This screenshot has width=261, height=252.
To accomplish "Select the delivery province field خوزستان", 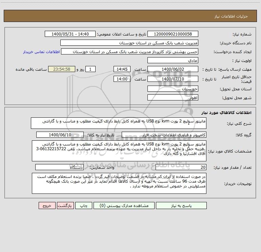I will click(173, 89).
